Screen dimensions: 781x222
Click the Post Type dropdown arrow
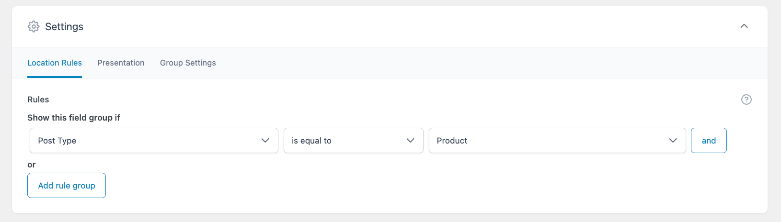pyautogui.click(x=265, y=141)
